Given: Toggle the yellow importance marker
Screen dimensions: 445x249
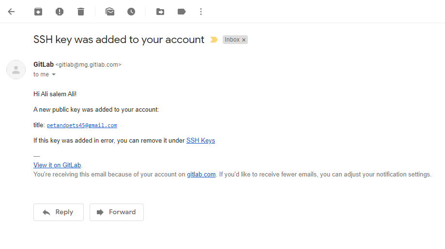Looking at the screenshot, I should point(214,40).
